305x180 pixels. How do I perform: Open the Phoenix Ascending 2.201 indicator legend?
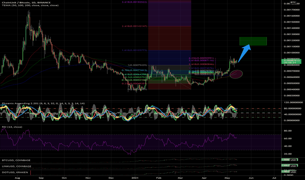(x=43, y=103)
